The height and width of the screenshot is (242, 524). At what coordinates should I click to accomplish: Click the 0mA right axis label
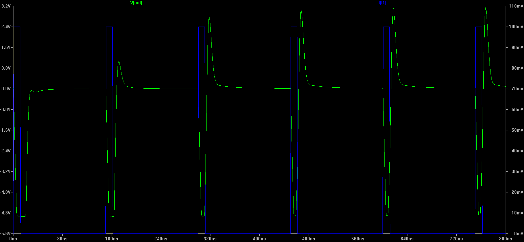coord(518,233)
